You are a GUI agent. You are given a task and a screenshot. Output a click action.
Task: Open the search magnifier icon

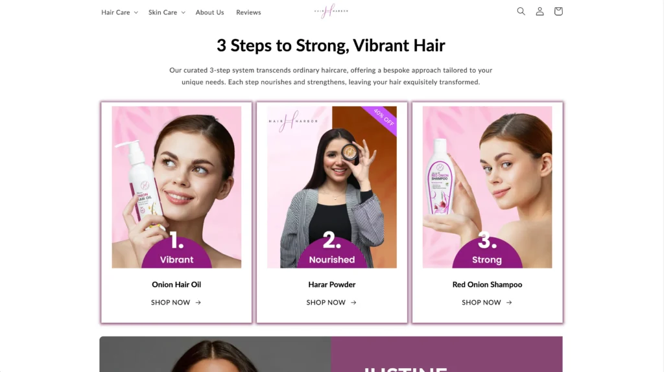point(521,12)
